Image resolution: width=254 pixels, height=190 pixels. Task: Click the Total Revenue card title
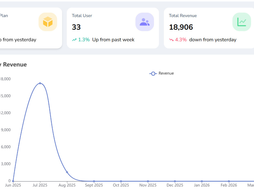(x=183, y=16)
